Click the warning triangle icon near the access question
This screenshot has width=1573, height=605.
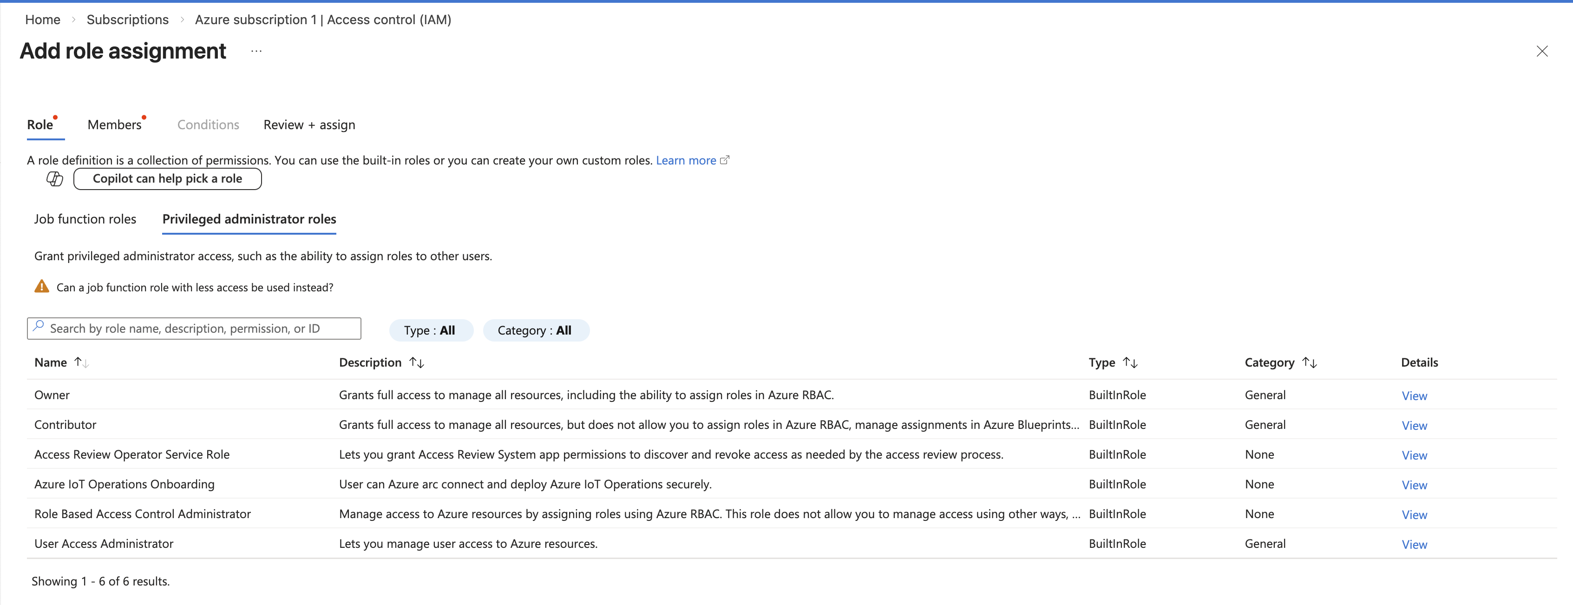coord(41,286)
